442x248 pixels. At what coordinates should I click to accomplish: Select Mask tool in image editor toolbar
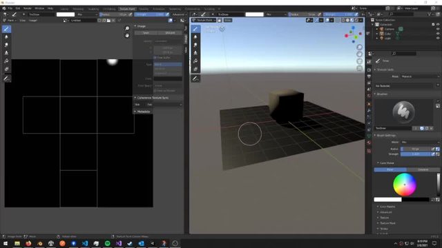pyautogui.click(x=6, y=69)
